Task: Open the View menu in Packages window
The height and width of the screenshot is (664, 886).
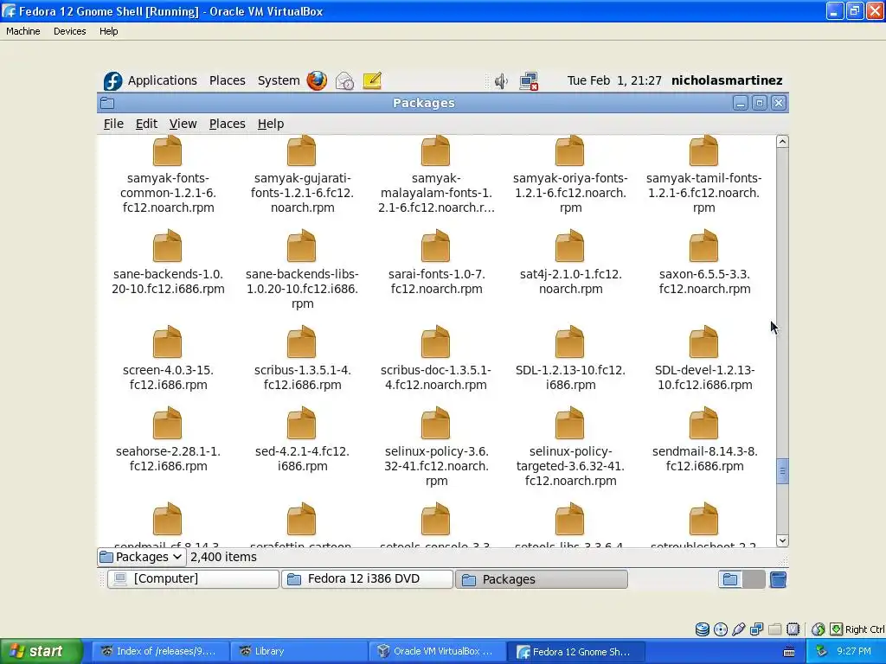Action: pyautogui.click(x=183, y=124)
